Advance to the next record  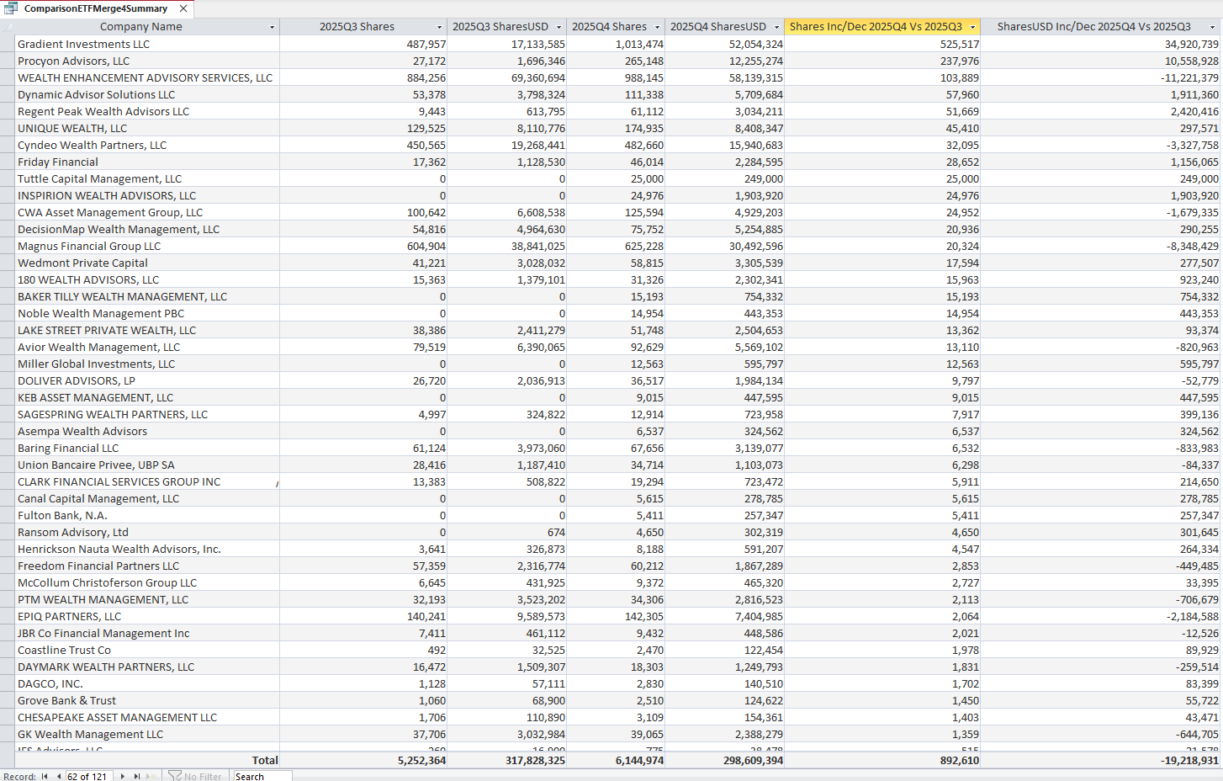[123, 775]
